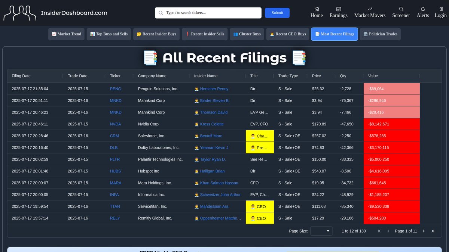The width and height of the screenshot is (449, 252).
Task: Open the MARA ticker link
Action: pos(116,183)
